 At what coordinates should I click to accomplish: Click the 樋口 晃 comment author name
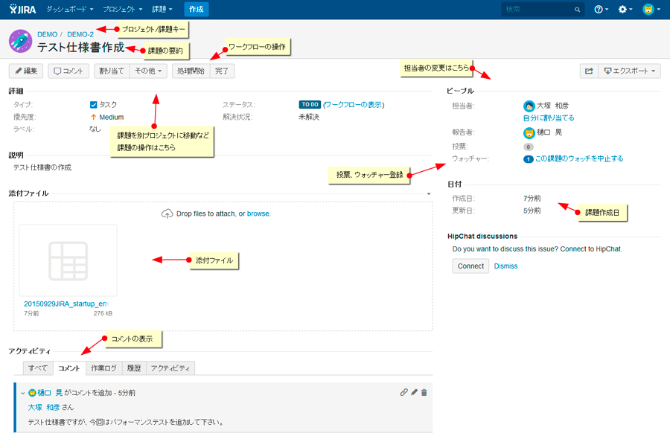click(x=50, y=392)
